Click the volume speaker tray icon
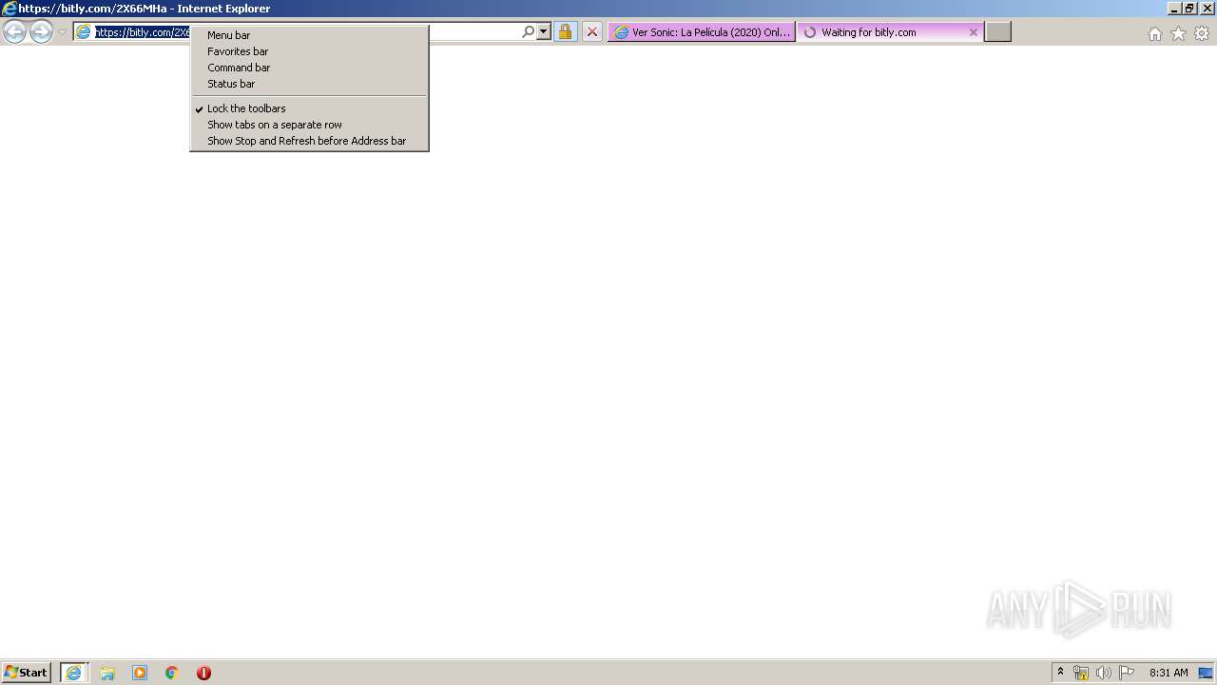 click(1103, 673)
